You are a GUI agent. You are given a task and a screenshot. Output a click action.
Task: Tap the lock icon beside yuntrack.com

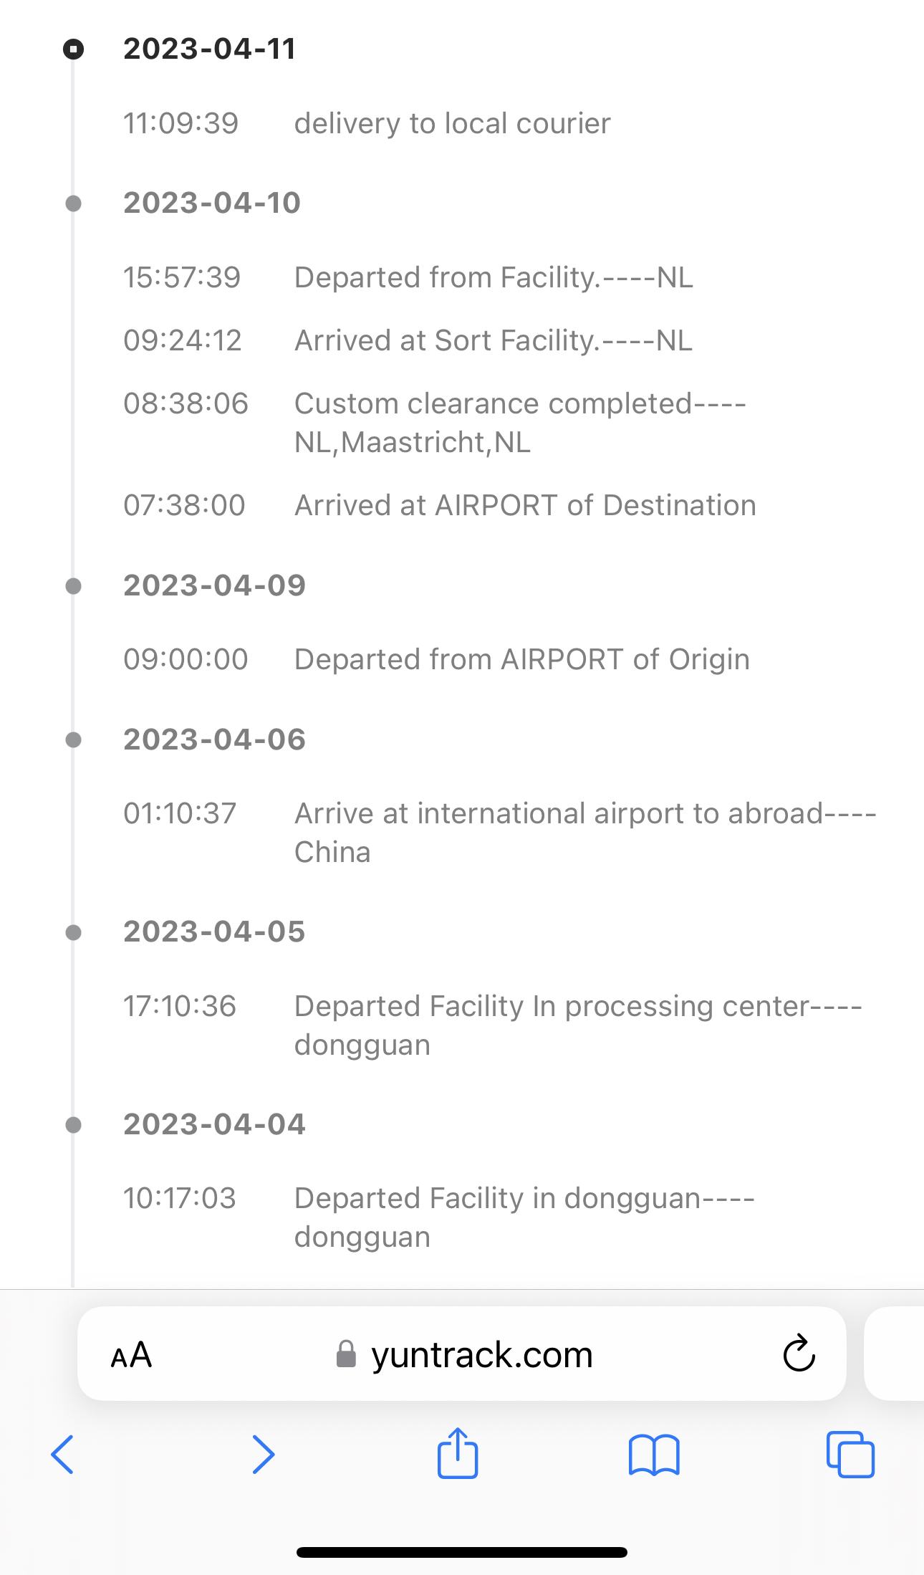tap(346, 1354)
